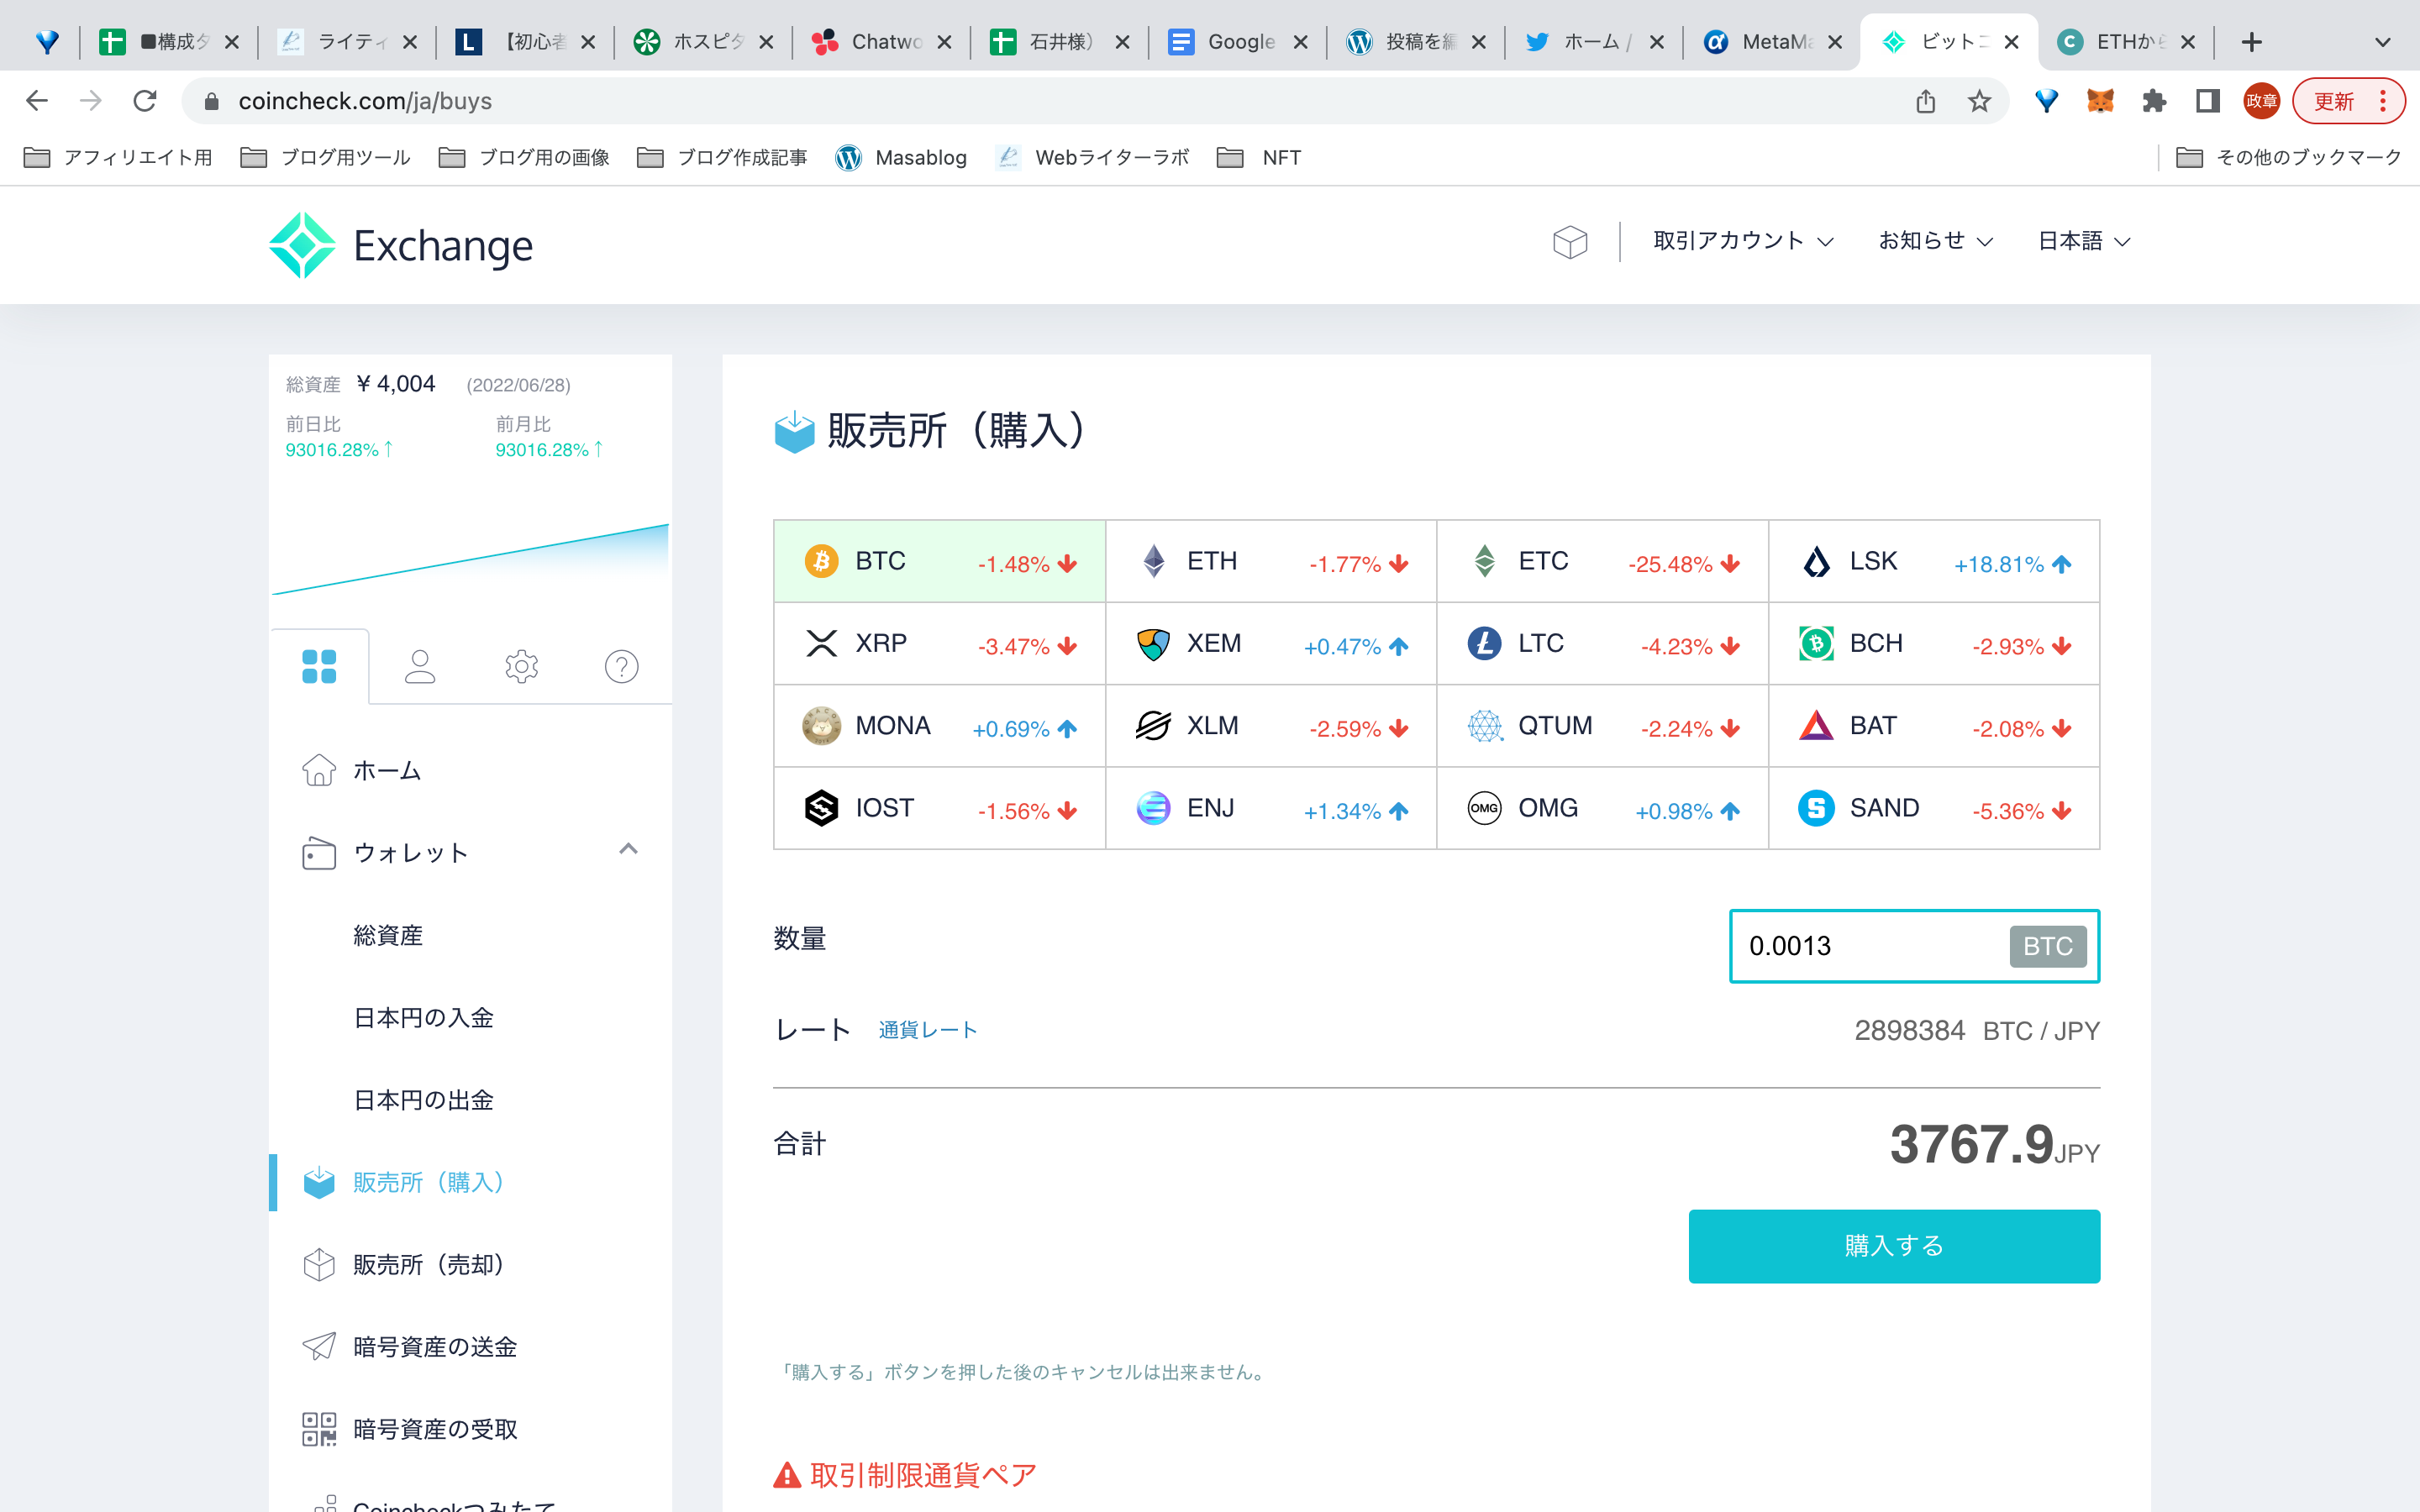This screenshot has width=2420, height=1512.
Task: Open a new browser tab
Action: point(2252,42)
